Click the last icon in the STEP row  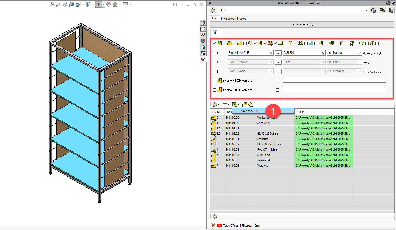391,10
